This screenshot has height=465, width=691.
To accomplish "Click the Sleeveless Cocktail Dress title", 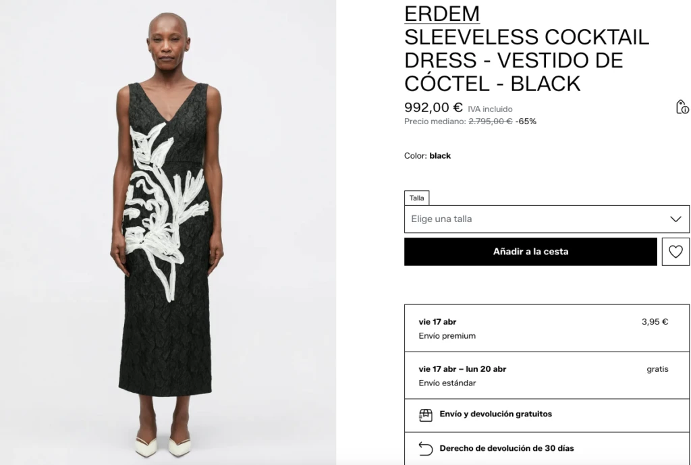I will pyautogui.click(x=526, y=60).
